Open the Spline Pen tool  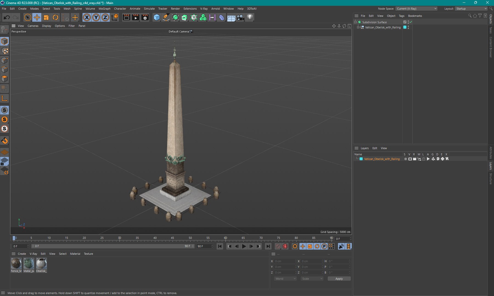pyautogui.click(x=166, y=18)
